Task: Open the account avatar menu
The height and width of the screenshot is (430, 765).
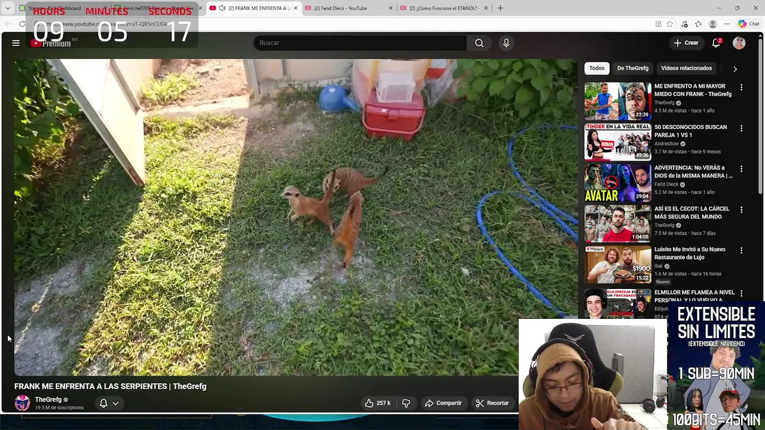Action: click(739, 43)
